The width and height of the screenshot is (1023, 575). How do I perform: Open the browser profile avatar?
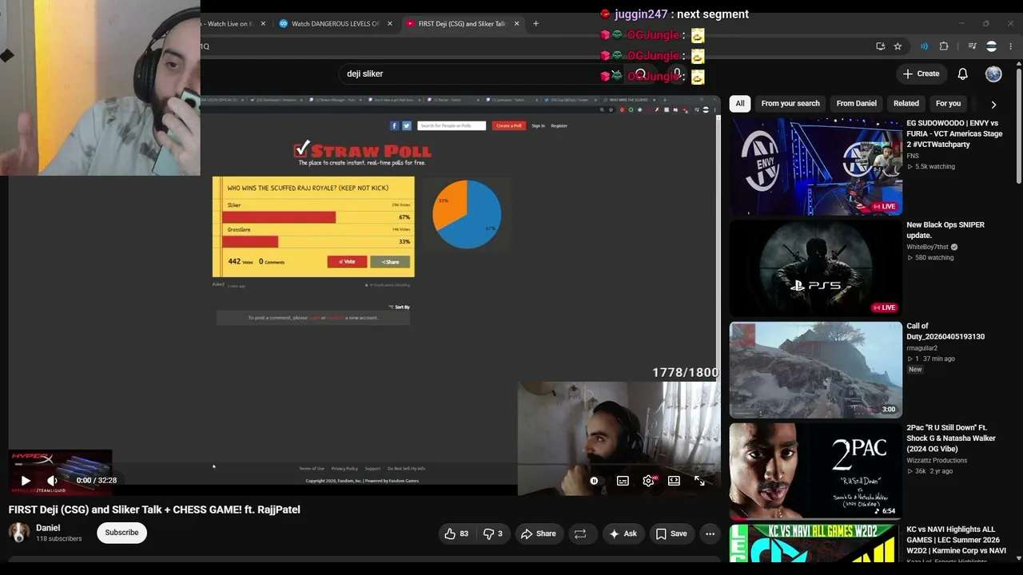click(991, 46)
